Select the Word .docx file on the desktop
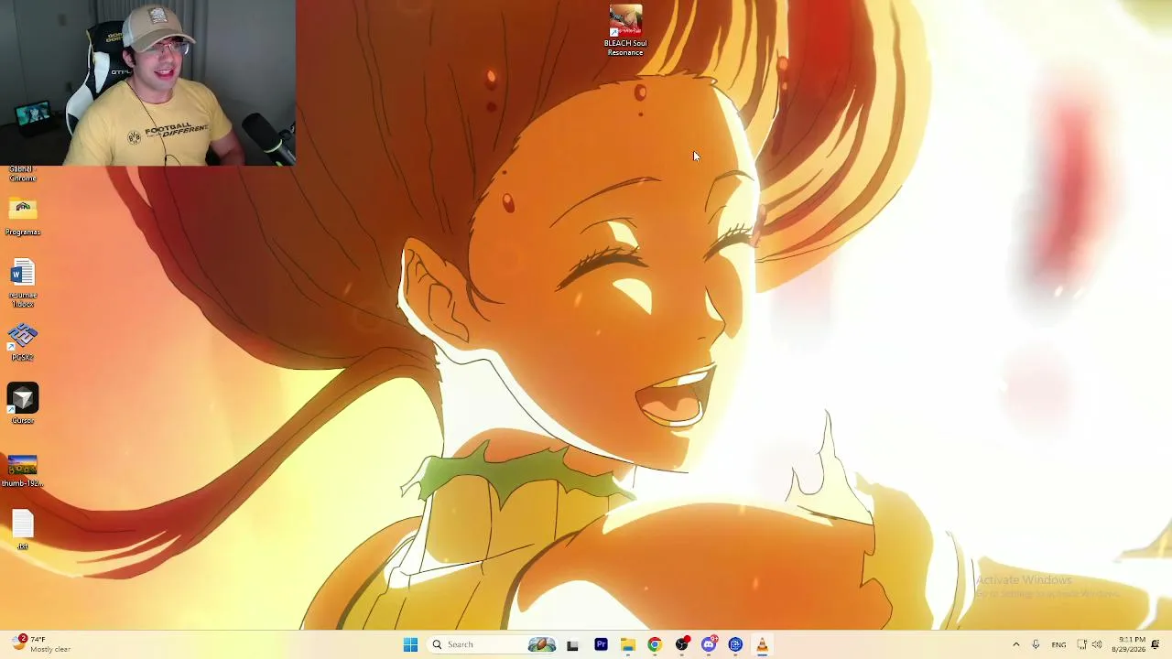The image size is (1172, 659). (23, 284)
